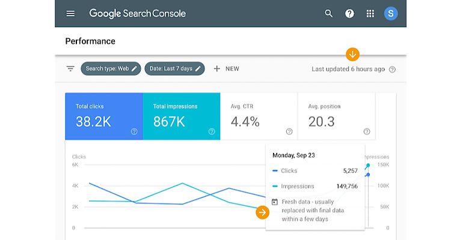The width and height of the screenshot is (457, 240).
Task: Enable the Avg. CTR metric card
Action: (259, 116)
